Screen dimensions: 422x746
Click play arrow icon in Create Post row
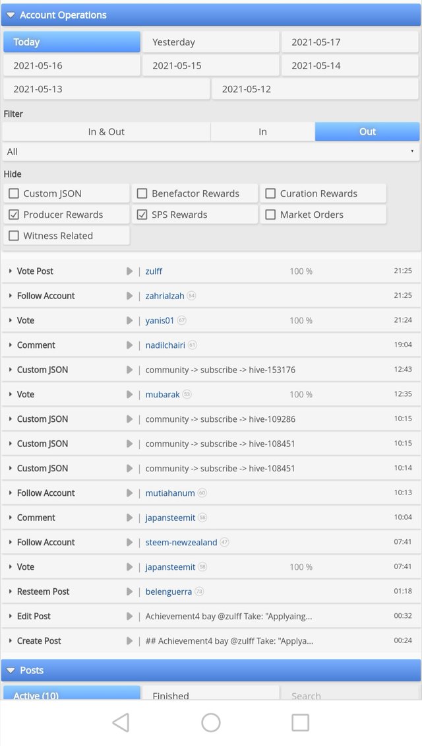coord(129,641)
